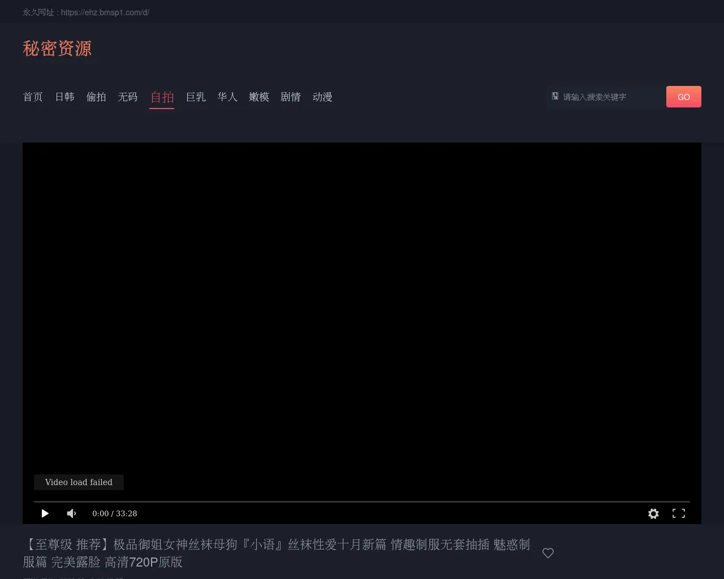Switch to the 华人 category

[x=227, y=97]
